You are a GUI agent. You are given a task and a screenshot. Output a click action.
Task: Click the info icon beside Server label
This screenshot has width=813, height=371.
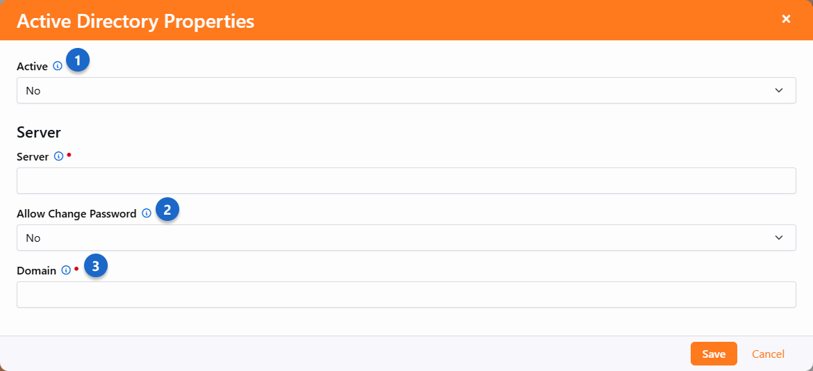click(58, 157)
